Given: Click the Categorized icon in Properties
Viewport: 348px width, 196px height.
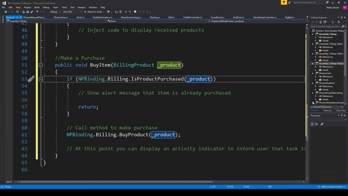Looking at the screenshot, I should pyautogui.click(x=312, y=124).
